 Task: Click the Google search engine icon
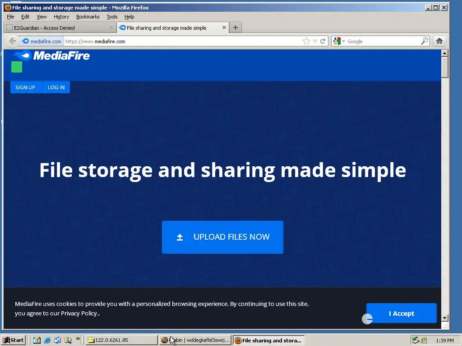click(337, 41)
